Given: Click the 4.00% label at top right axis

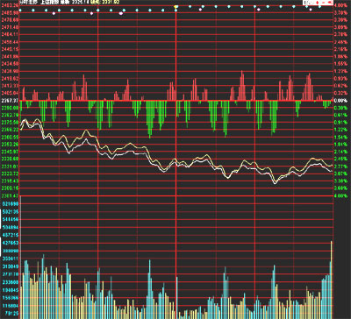Looking at the screenshot, I should [x=340, y=5].
